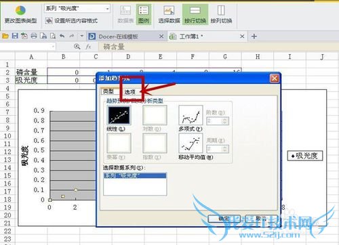Click the formula bar showing 磷含量
The width and height of the screenshot is (339, 245).
coord(218,47)
